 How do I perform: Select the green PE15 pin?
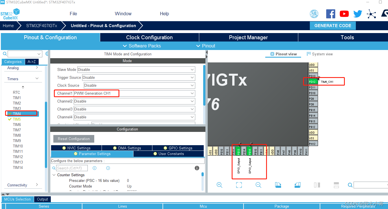click(250, 151)
